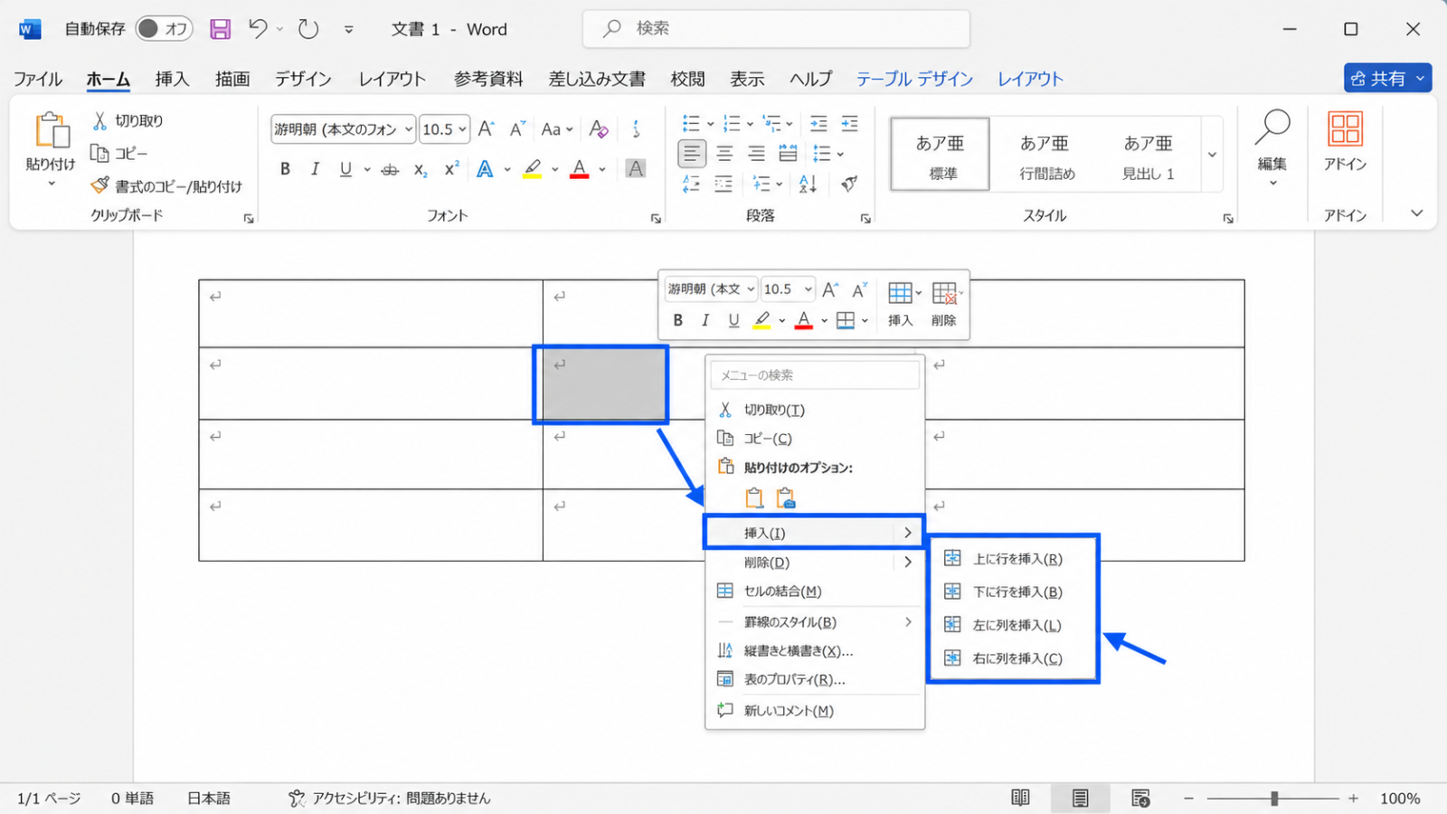Screen dimensions: 1447x814
Task: Click the Redo arrow icon
Action: [308, 29]
